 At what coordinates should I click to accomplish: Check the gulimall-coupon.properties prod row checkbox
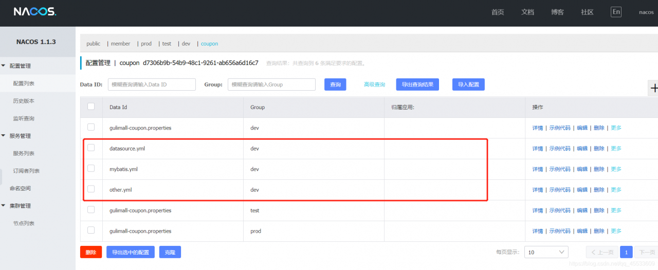[x=91, y=230]
